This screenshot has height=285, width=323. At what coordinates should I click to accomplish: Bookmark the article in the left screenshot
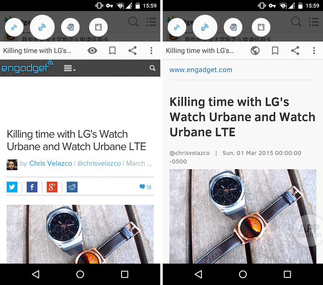coord(113,51)
